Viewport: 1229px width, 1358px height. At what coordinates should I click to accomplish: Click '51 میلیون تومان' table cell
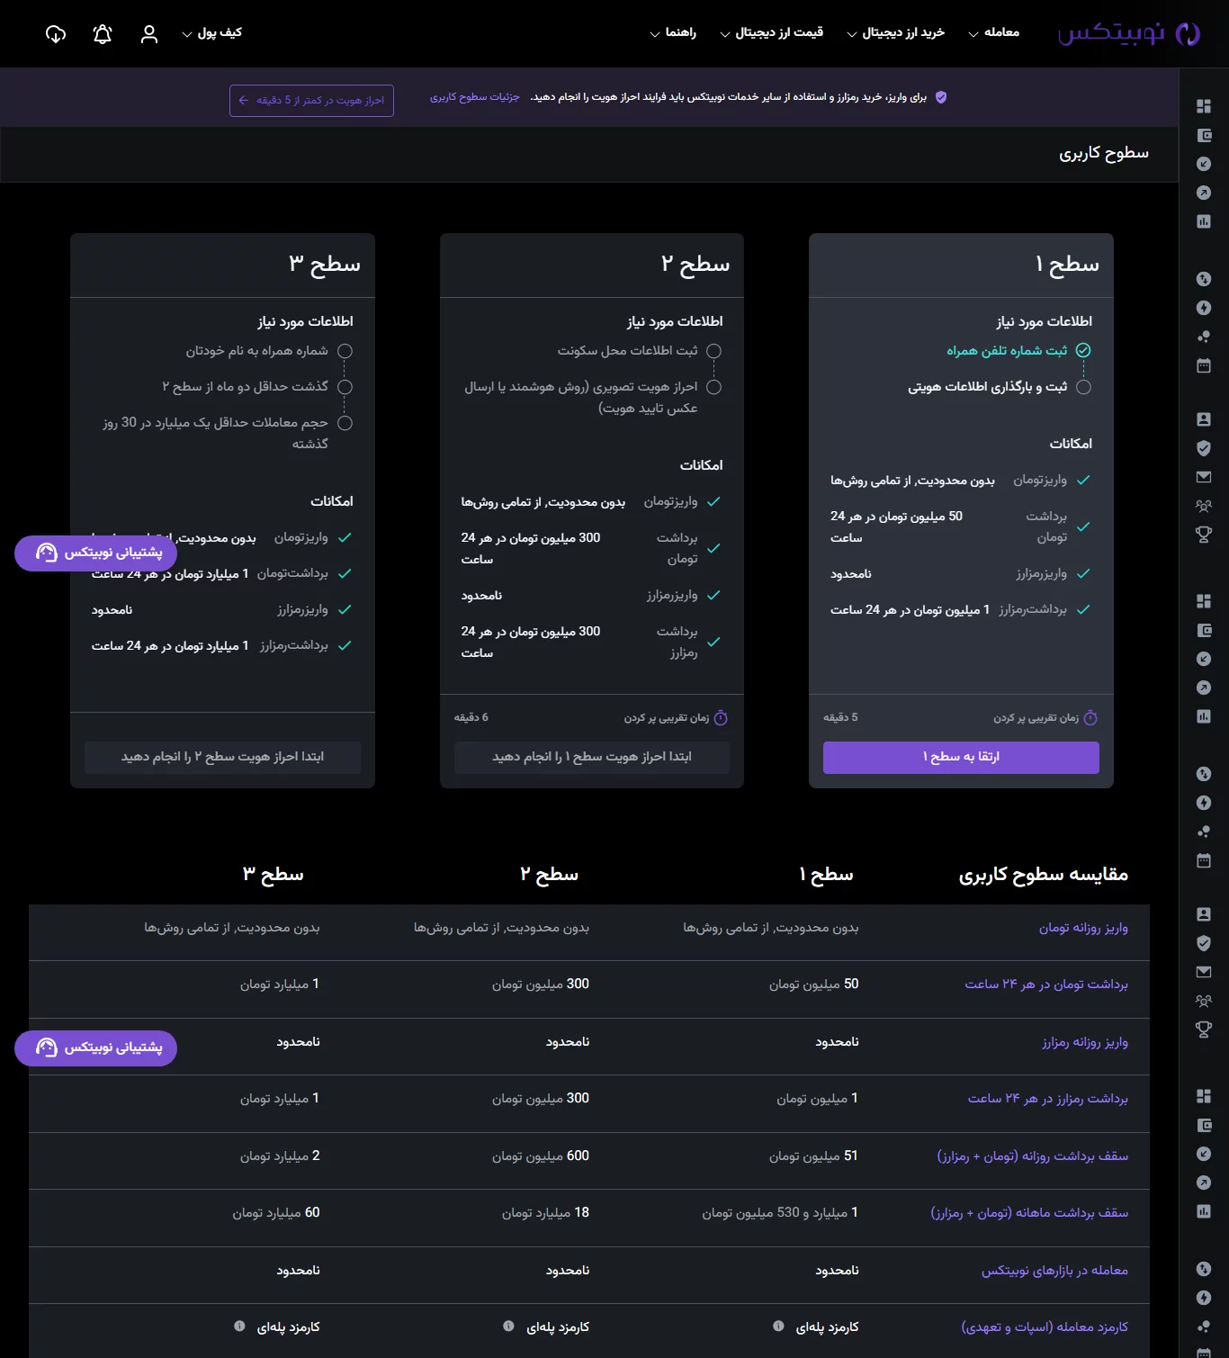[813, 1156]
